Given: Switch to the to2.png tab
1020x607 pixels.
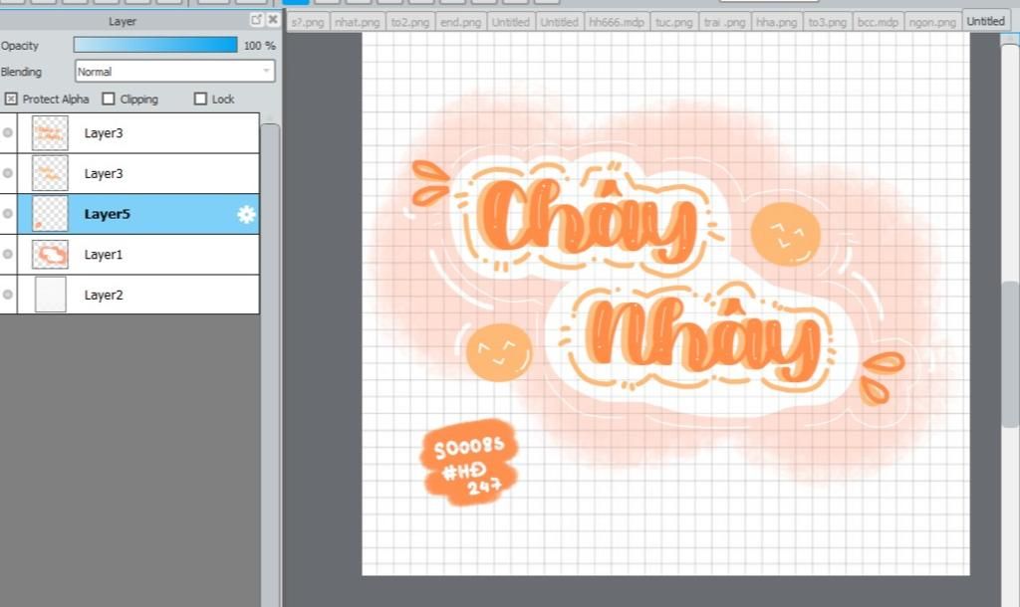Looking at the screenshot, I should (x=410, y=22).
